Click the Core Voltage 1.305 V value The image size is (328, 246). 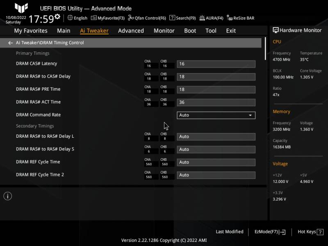tap(306, 77)
